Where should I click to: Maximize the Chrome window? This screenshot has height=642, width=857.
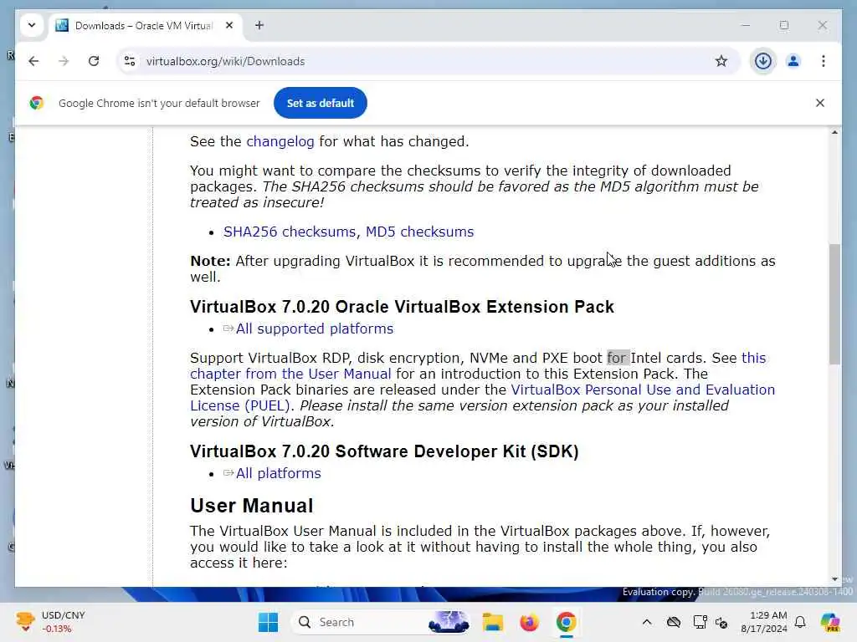point(783,25)
